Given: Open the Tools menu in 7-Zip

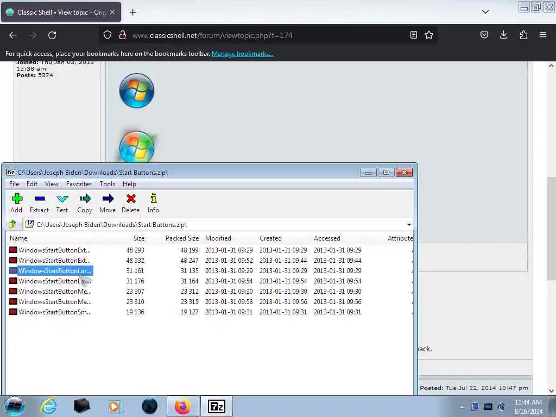Looking at the screenshot, I should coord(107,184).
